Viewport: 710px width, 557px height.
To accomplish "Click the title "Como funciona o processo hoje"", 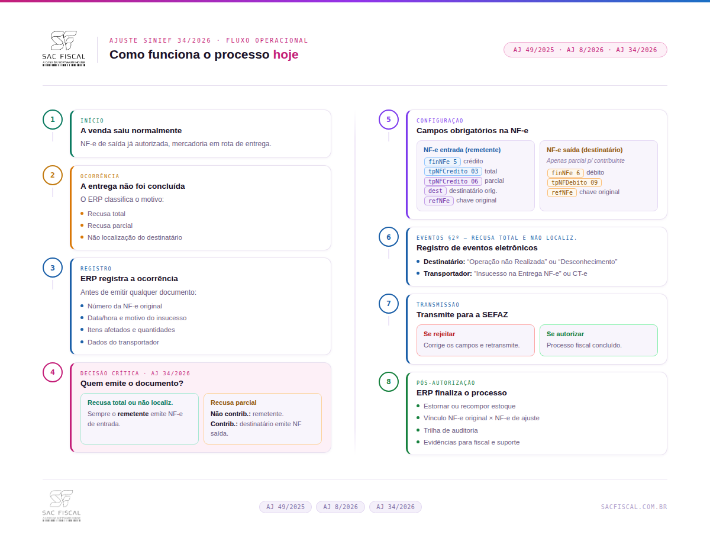I will (x=204, y=54).
